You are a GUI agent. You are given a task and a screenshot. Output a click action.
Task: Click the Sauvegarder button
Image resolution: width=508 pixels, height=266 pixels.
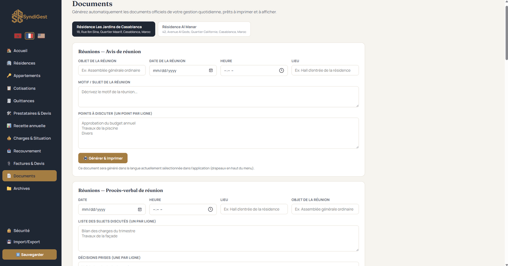click(29, 254)
